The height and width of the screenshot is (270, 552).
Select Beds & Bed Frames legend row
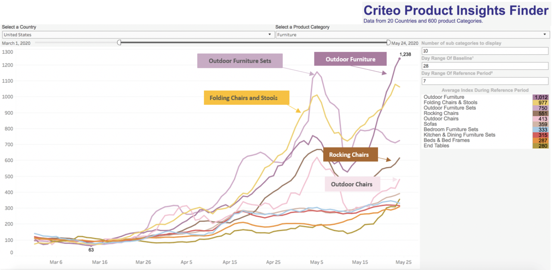pyautogui.click(x=486, y=140)
